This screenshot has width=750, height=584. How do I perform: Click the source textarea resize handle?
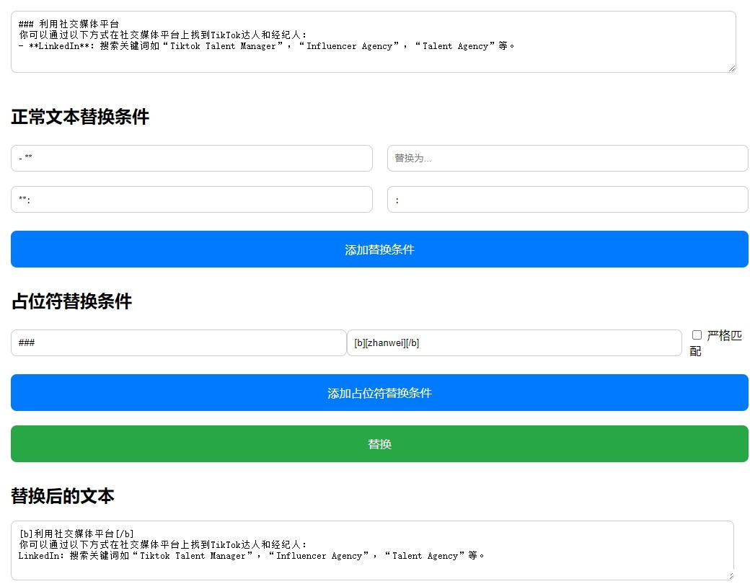732,69
